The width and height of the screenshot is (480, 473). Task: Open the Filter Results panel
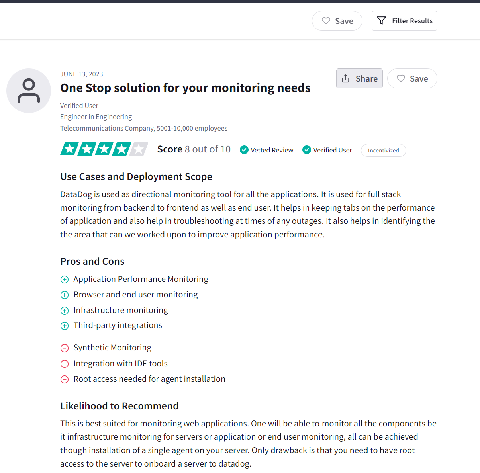404,21
